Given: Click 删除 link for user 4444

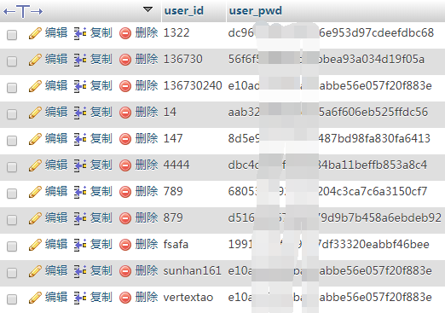Looking at the screenshot, I should (x=147, y=165).
